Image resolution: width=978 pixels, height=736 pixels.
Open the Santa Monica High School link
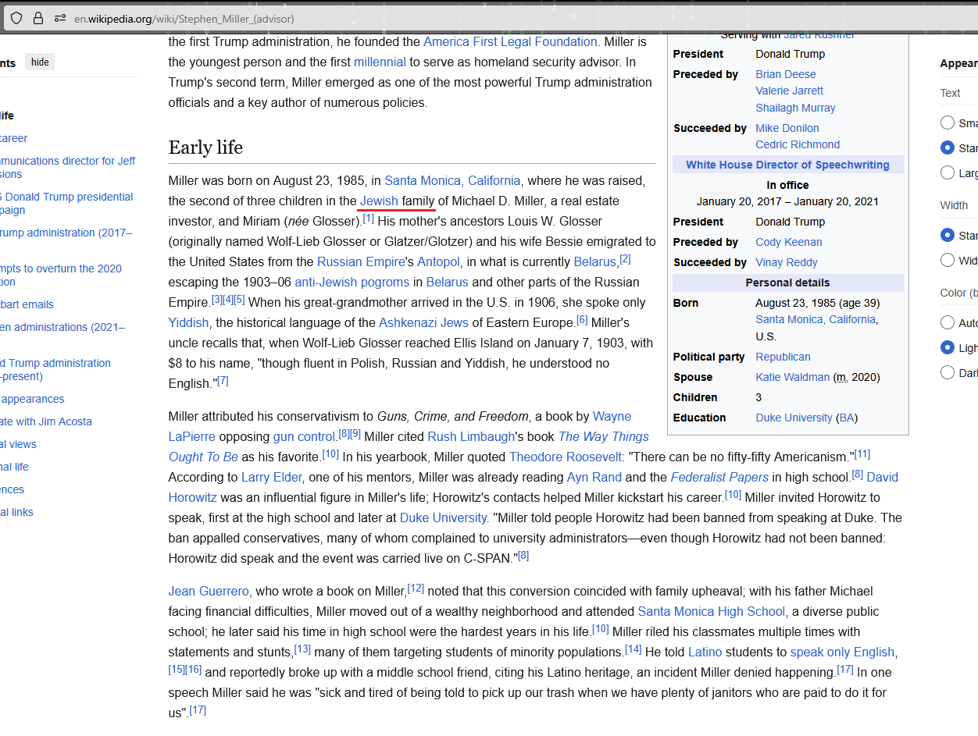[x=712, y=611]
